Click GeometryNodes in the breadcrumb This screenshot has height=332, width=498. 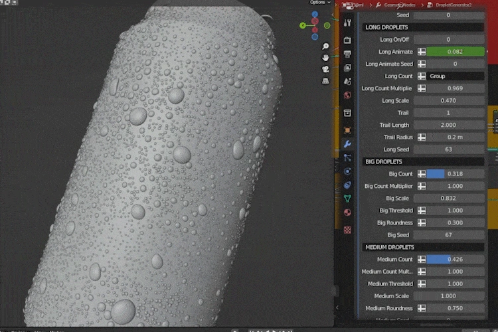(x=400, y=5)
